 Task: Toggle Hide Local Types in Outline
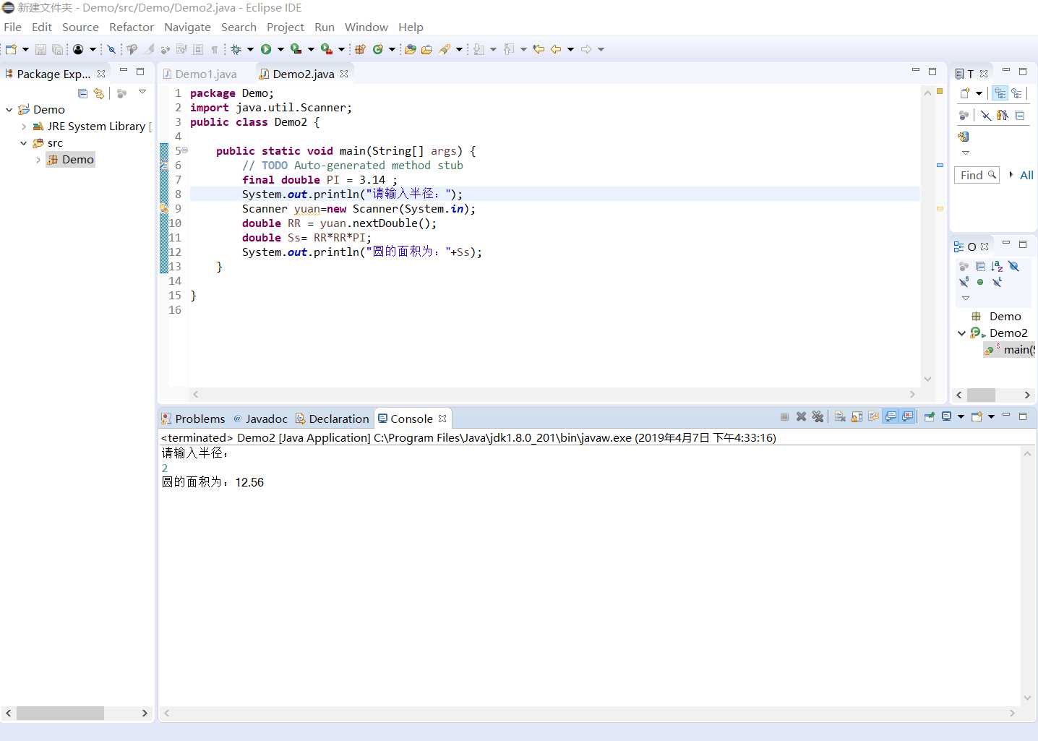click(997, 282)
